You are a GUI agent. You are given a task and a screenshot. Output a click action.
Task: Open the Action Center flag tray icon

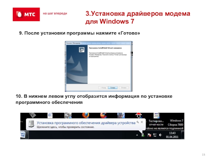pos(149,135)
